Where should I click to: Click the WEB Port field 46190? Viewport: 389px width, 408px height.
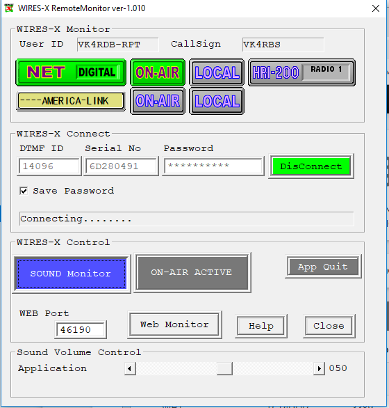click(x=81, y=330)
